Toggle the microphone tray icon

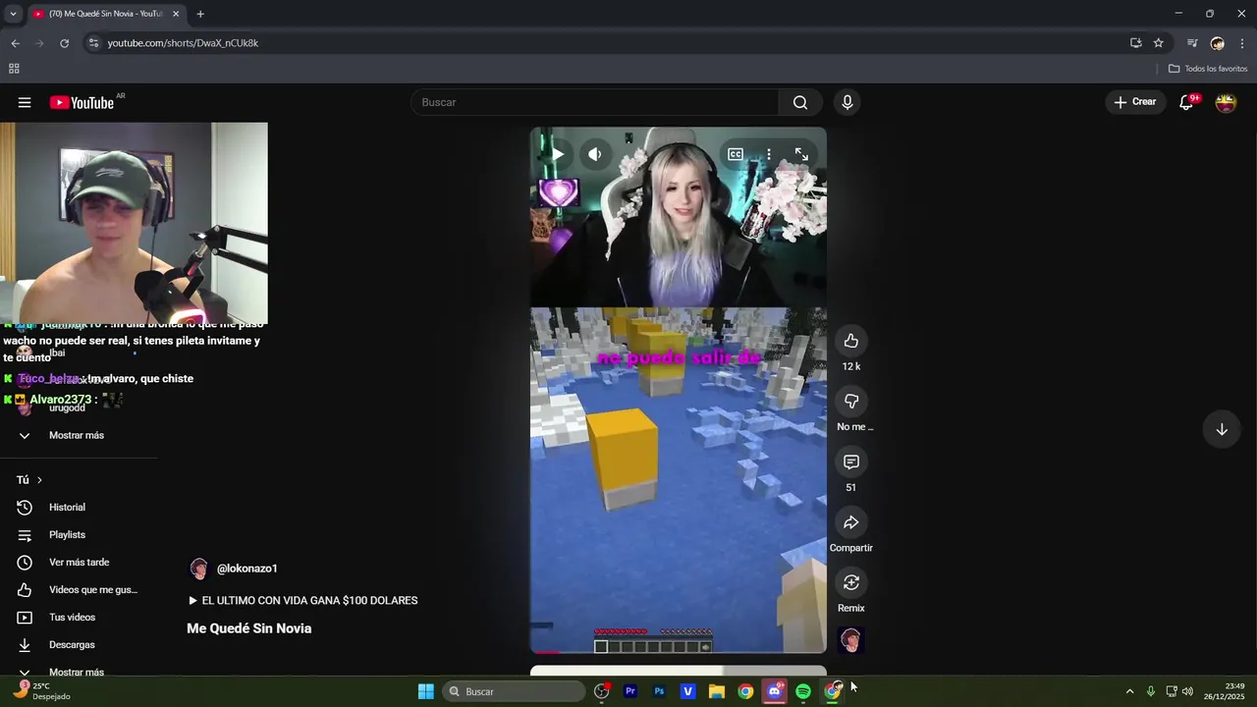(1151, 691)
